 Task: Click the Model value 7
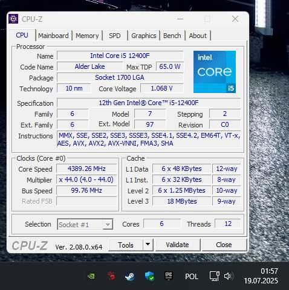[x=150, y=114]
